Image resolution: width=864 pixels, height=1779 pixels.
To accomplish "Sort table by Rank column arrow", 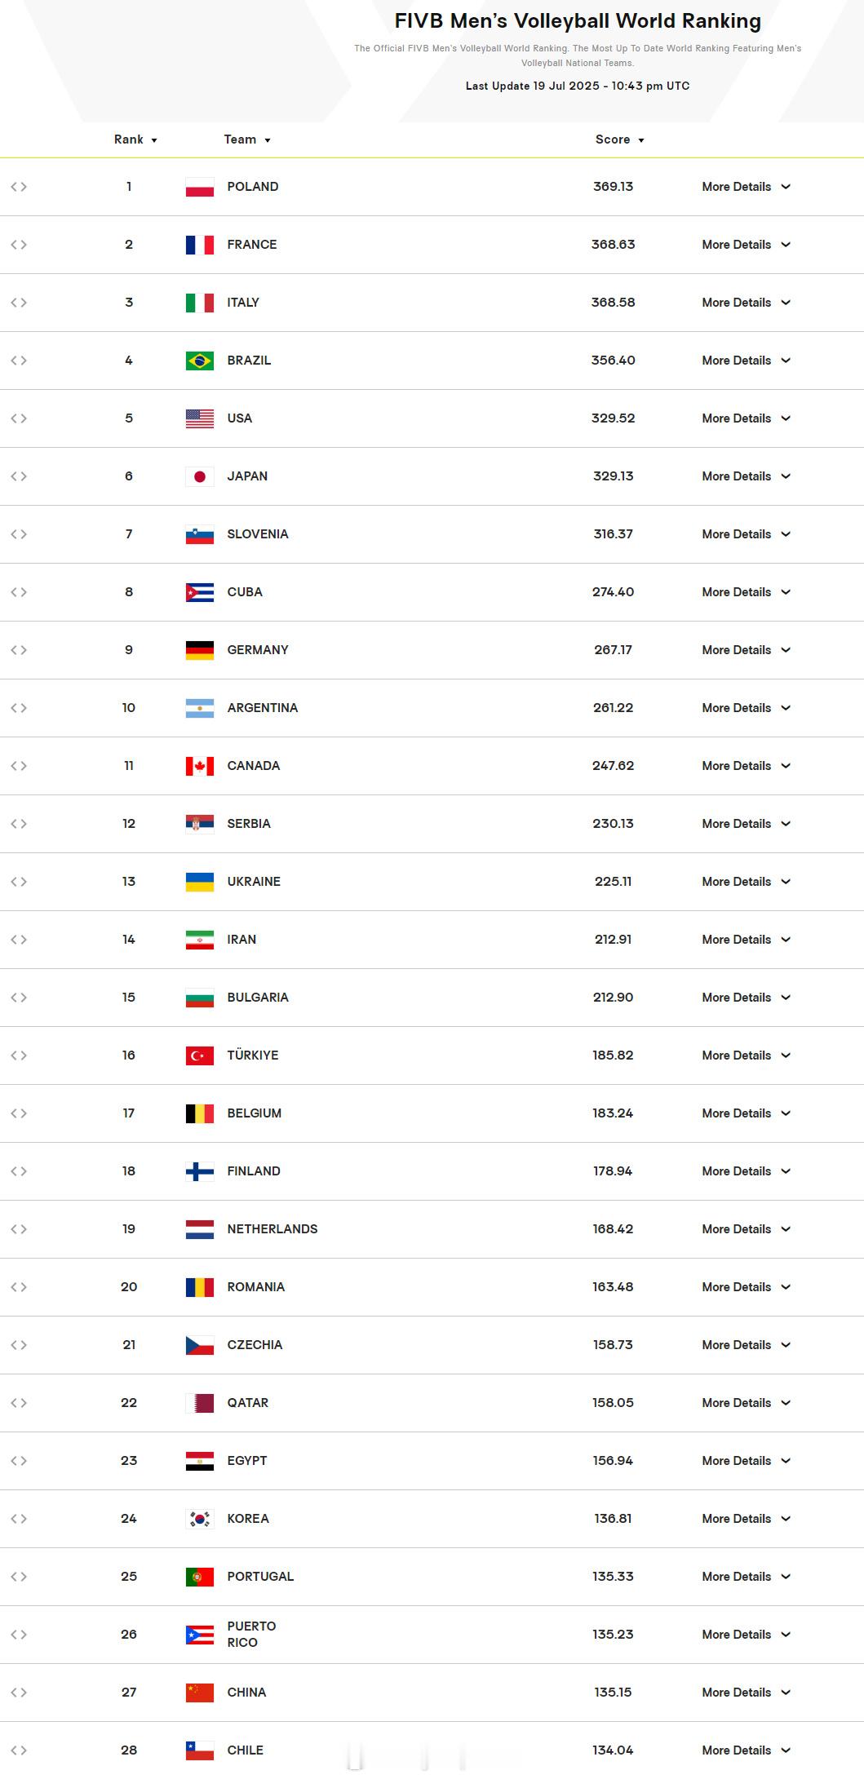I will 154,140.
